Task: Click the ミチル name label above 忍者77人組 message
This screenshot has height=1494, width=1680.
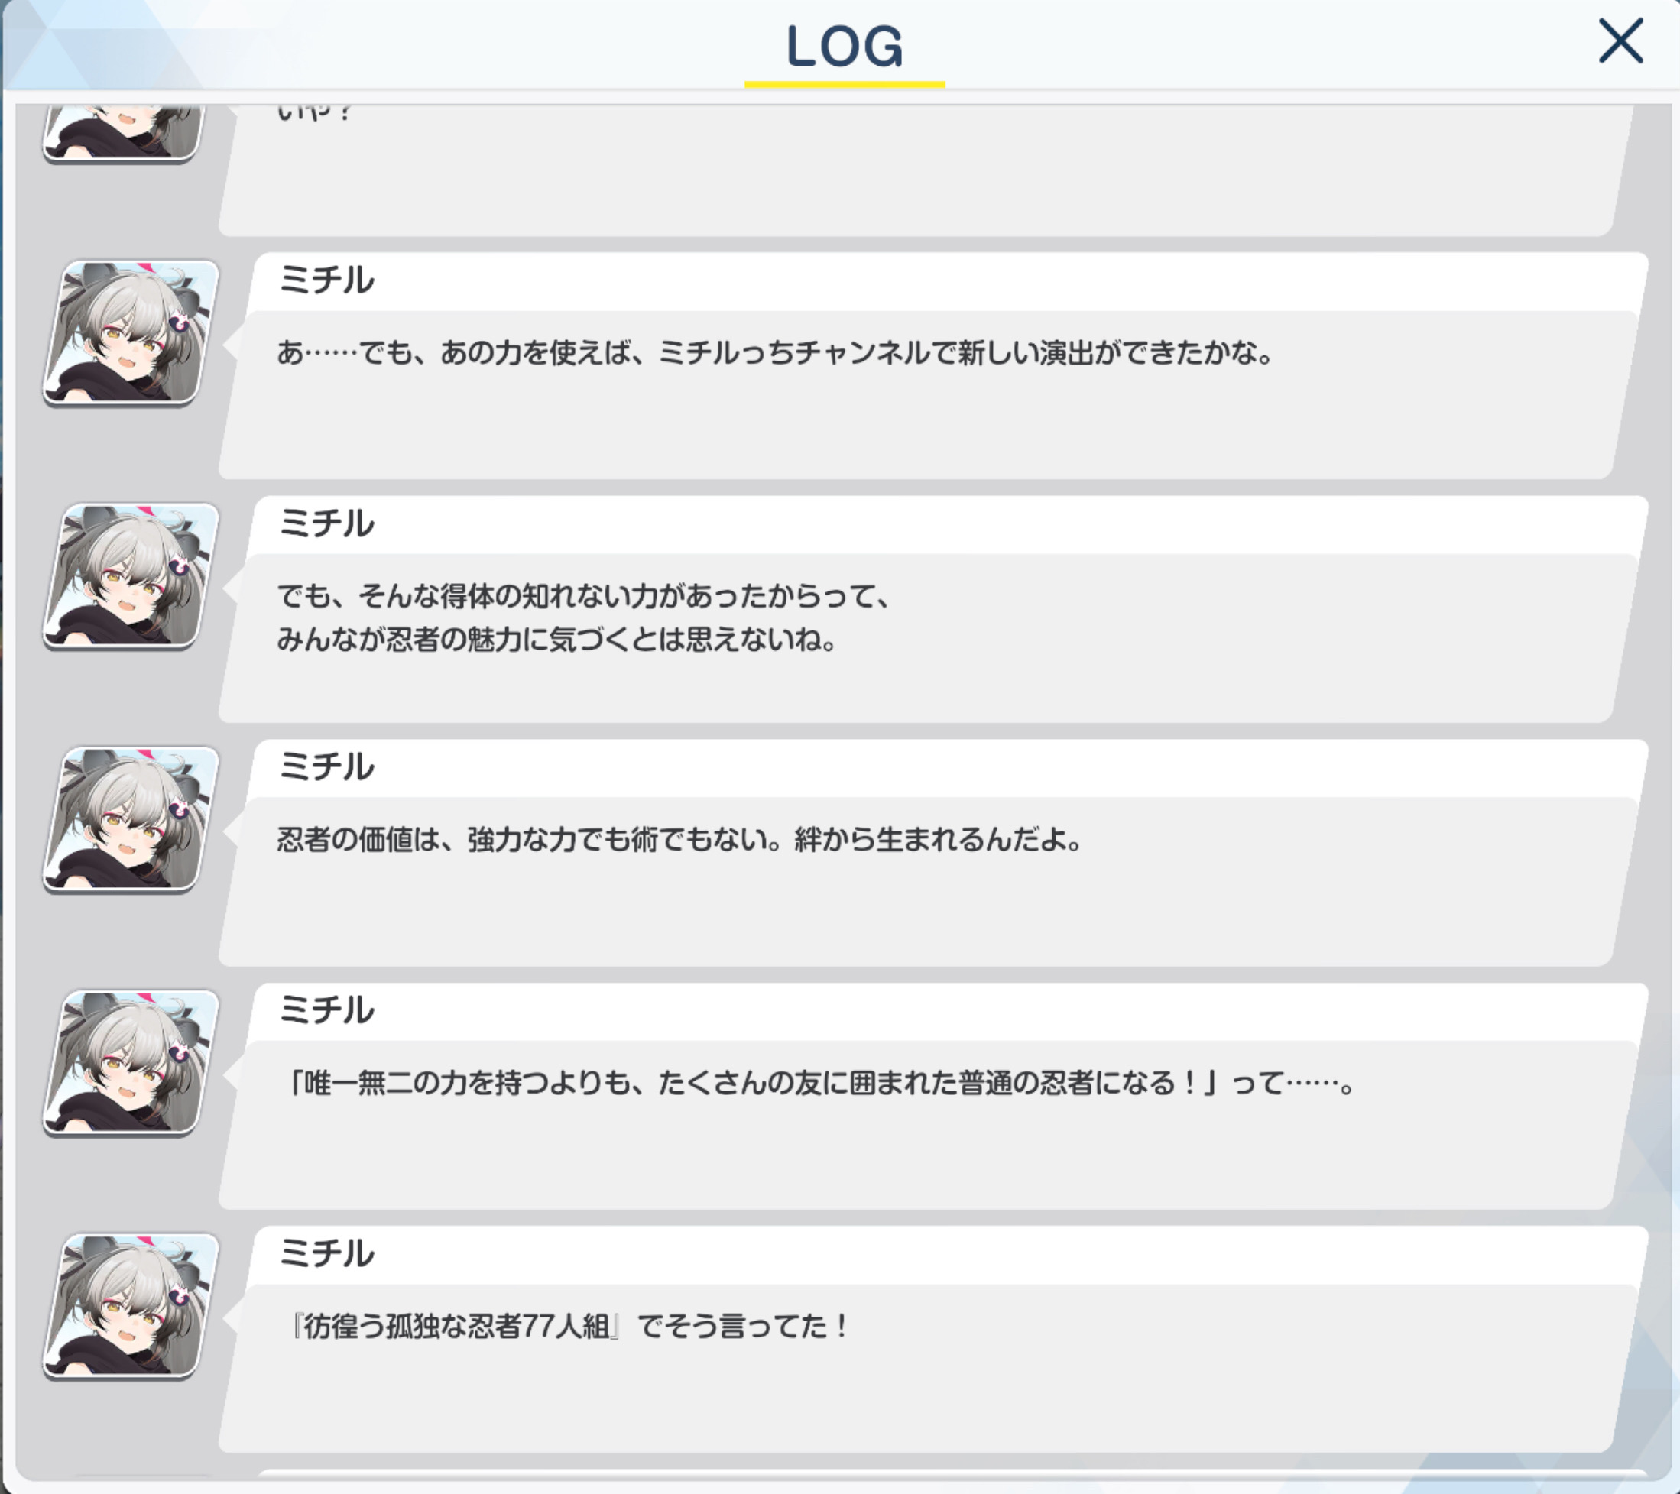Action: tap(326, 1253)
